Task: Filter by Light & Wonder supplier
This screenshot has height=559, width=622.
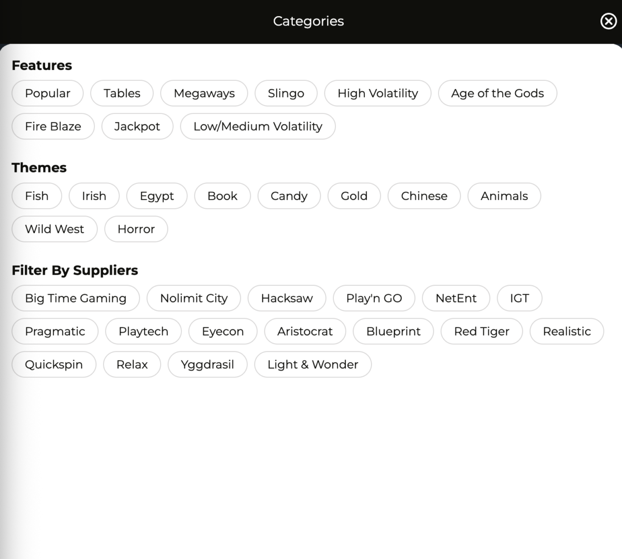Action: (313, 365)
